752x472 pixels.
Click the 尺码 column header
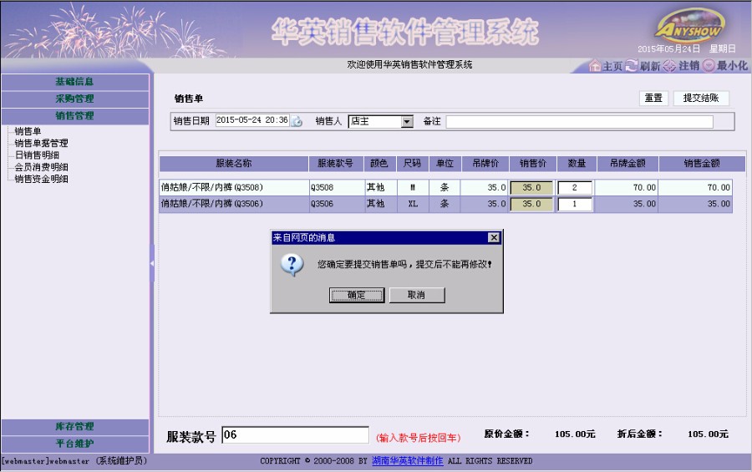tap(413, 164)
